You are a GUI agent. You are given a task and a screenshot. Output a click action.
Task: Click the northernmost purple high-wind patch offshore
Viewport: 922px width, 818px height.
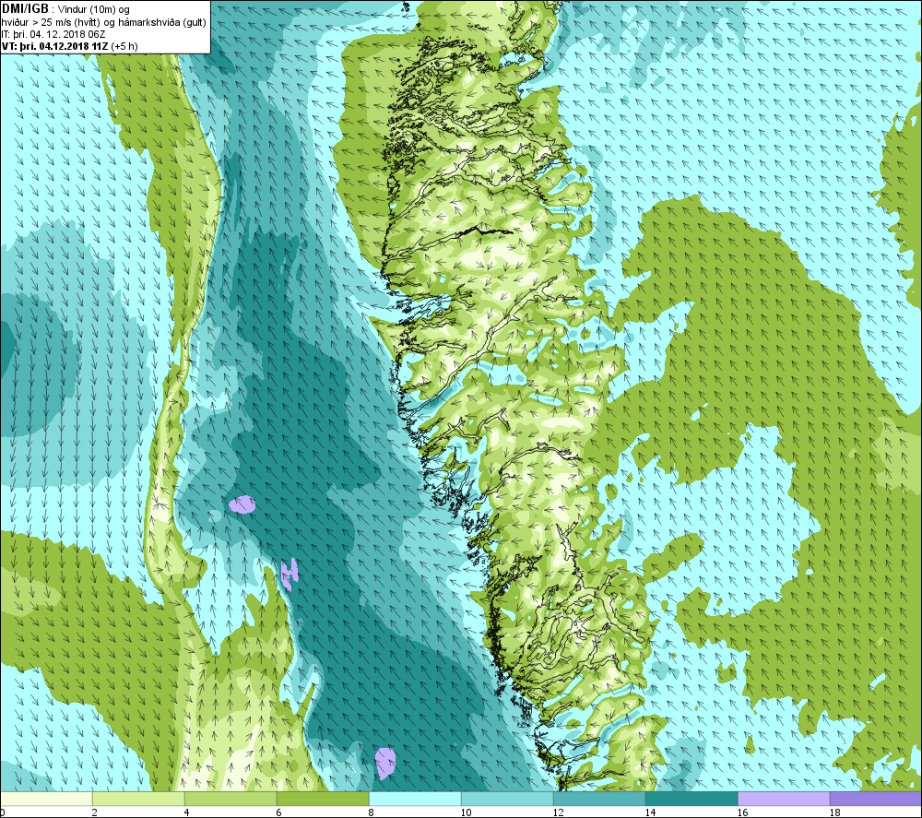point(242,504)
